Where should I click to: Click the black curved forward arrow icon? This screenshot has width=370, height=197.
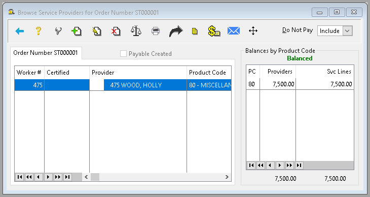[x=176, y=31]
